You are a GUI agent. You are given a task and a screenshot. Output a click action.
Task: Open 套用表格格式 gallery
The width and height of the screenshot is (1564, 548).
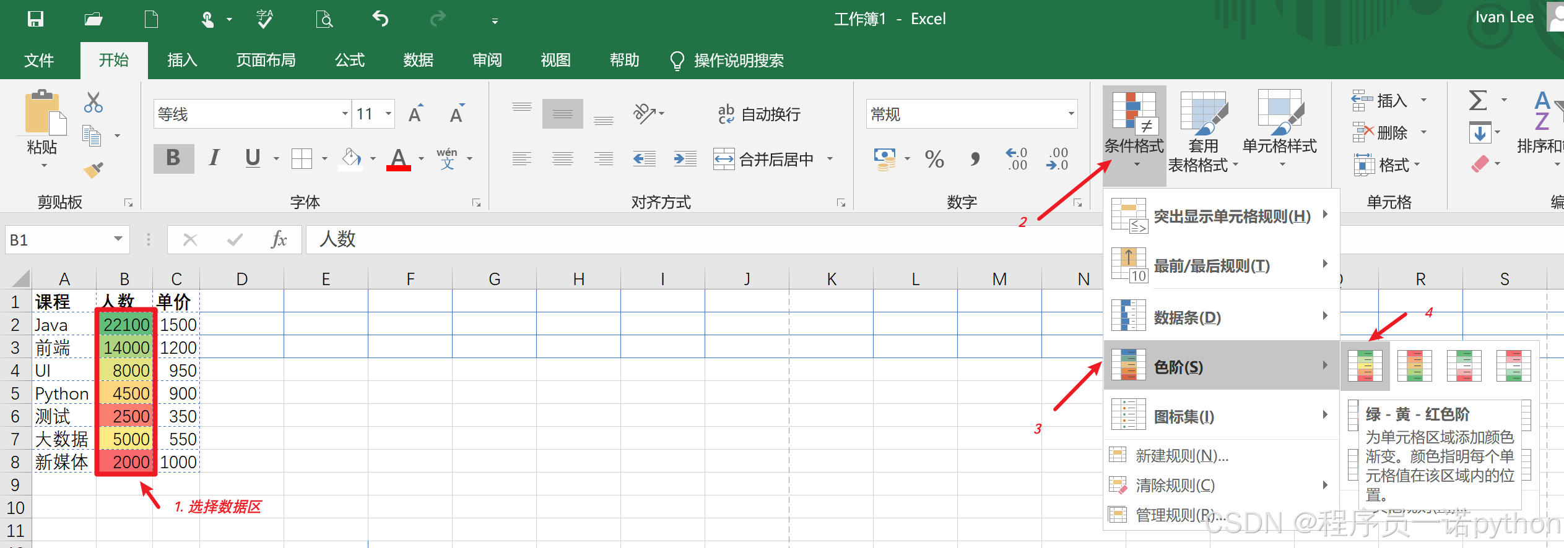click(1202, 132)
